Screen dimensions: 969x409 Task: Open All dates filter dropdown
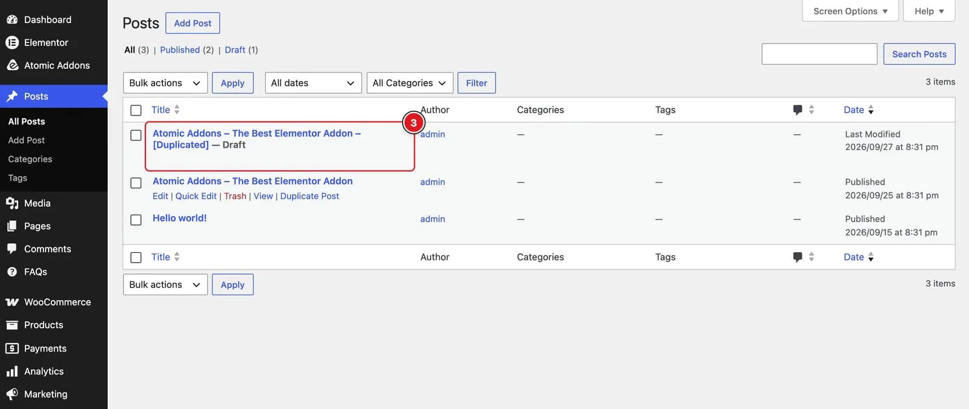coord(313,83)
